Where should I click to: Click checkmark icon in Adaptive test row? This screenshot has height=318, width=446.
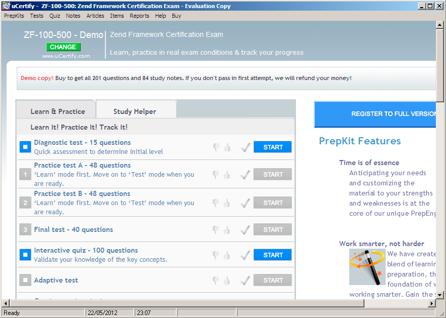[x=245, y=280]
